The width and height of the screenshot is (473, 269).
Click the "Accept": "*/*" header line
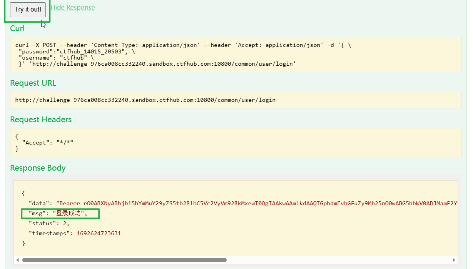(x=47, y=143)
